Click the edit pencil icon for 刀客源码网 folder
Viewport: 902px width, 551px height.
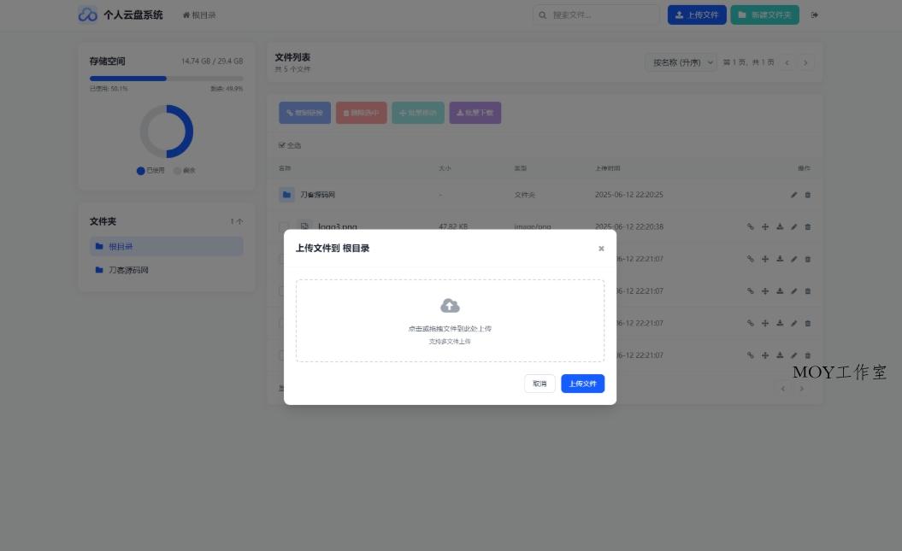[793, 194]
